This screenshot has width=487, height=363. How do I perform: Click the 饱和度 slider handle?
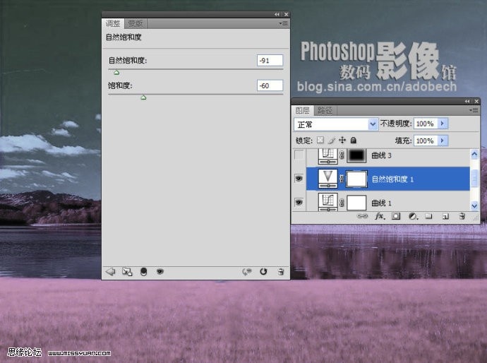[x=143, y=97]
